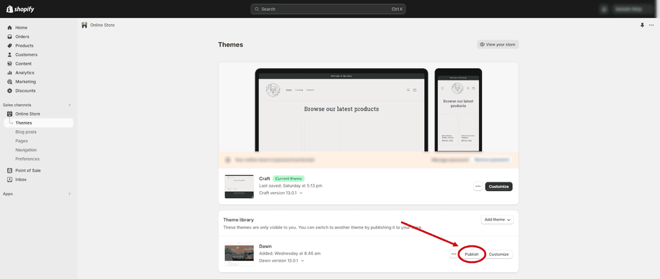Click the mobile theme preview
This screenshot has height=279, width=660.
(458, 110)
